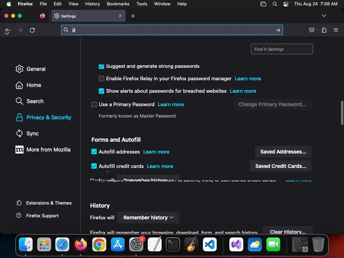The width and height of the screenshot is (344, 258).
Task: Open the Pocket save icon
Action: pyautogui.click(x=311, y=30)
